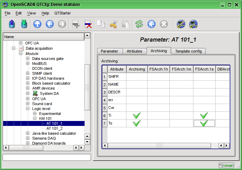Click the scissors Cut icon
Screen dimensions: 242x170
coord(113,24)
